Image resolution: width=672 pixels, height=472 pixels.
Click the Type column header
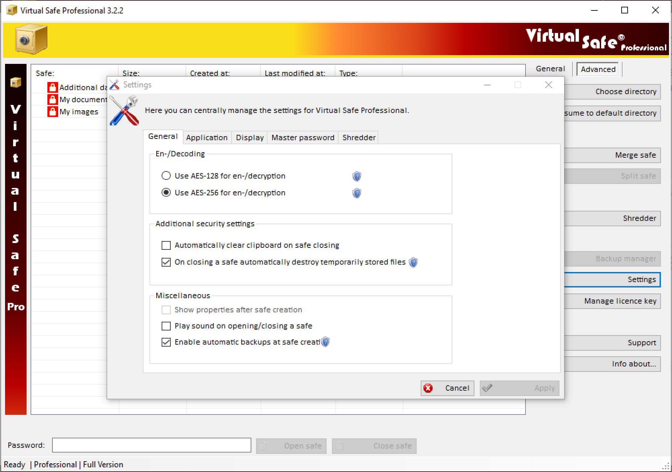(x=369, y=71)
